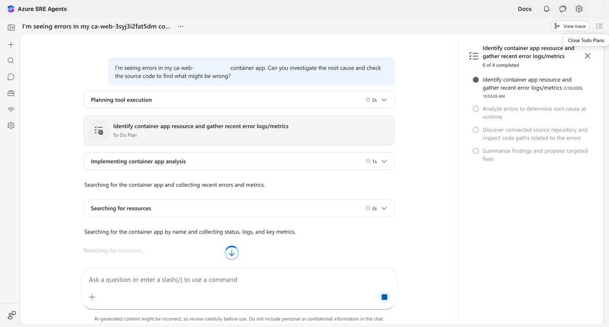Open the search panel in the left sidebar

10,60
